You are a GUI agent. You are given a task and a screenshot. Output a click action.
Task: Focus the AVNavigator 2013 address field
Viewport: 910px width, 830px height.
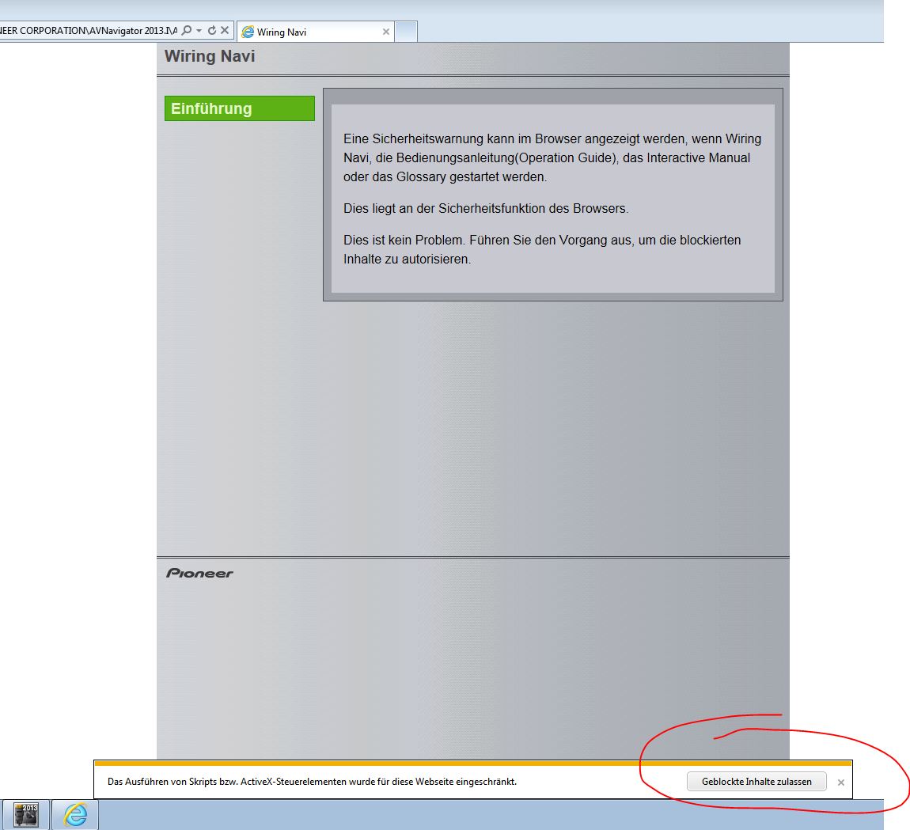pos(87,31)
